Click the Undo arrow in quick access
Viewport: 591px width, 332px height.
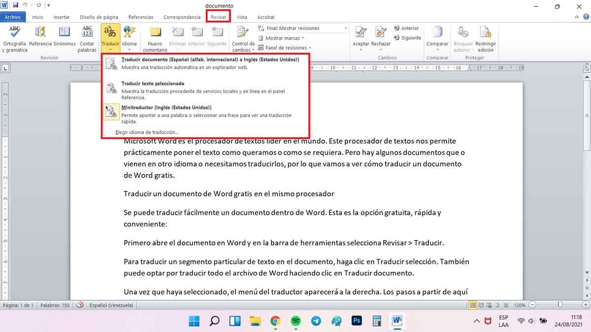pyautogui.click(x=25, y=5)
